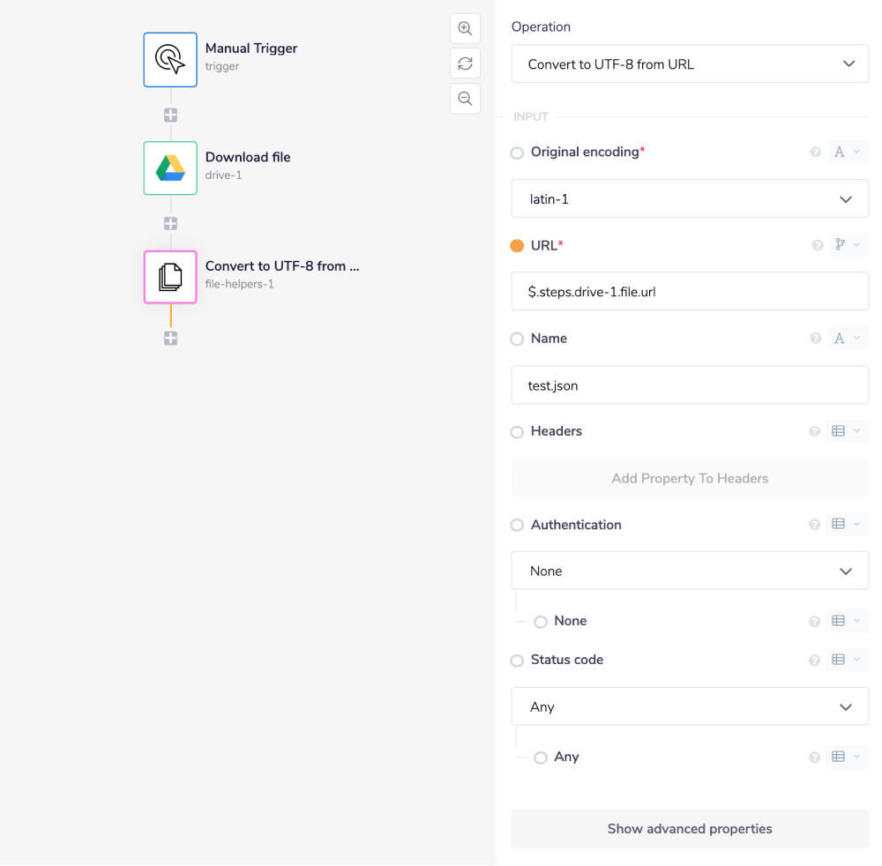Viewport: 882px width, 866px height.
Task: Open help for Original encoding field
Action: click(816, 153)
